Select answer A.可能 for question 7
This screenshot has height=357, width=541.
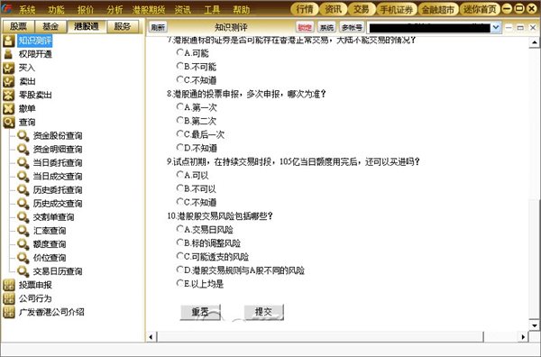tap(179, 52)
